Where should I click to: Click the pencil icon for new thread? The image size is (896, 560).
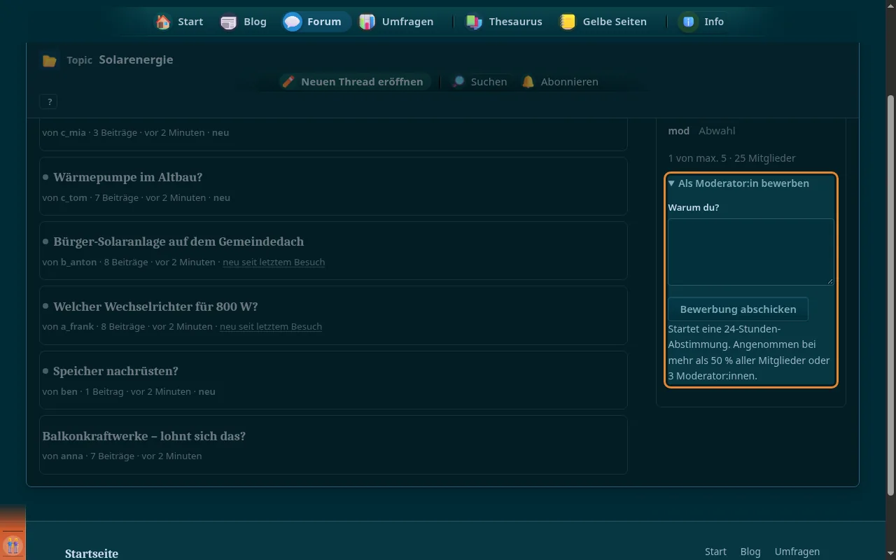(x=288, y=82)
